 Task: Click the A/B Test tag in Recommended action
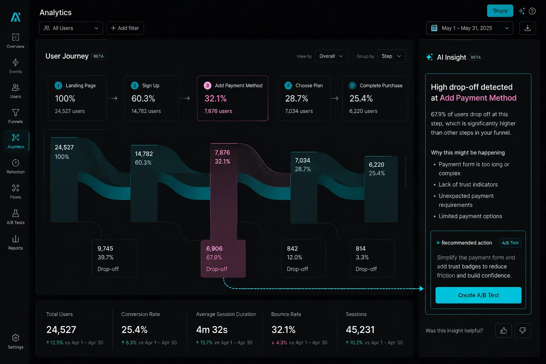click(x=510, y=243)
